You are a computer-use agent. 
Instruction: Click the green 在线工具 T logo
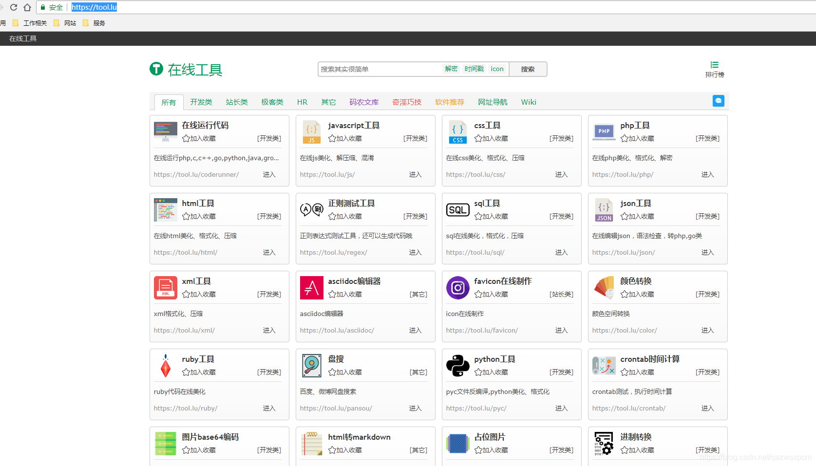point(156,69)
